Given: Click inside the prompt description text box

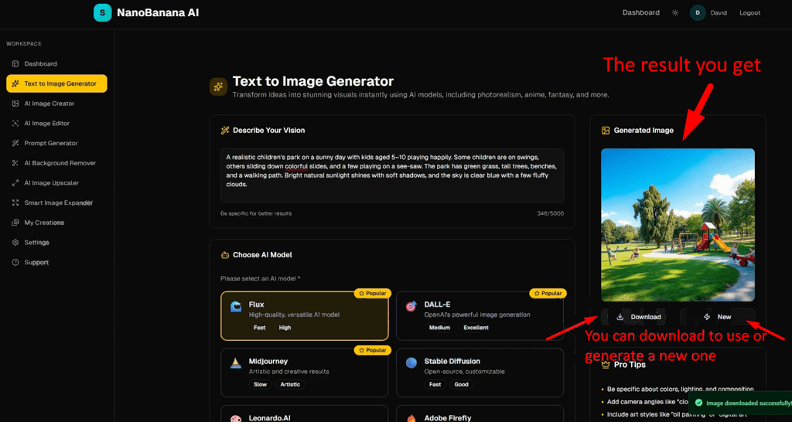Looking at the screenshot, I should pyautogui.click(x=392, y=175).
